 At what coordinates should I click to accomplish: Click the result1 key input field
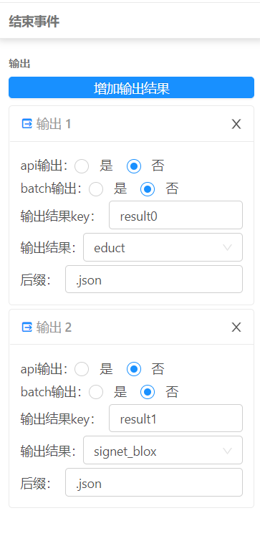(x=175, y=418)
